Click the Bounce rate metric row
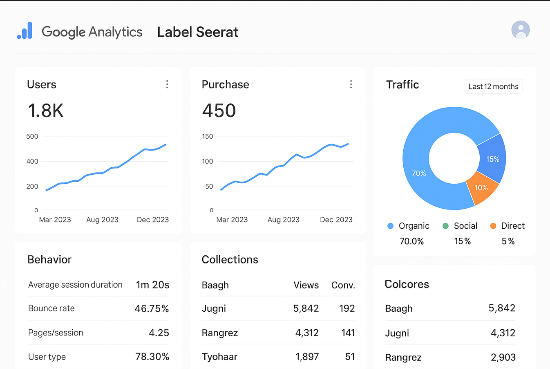Image resolution: width=550 pixels, height=369 pixels. [98, 308]
